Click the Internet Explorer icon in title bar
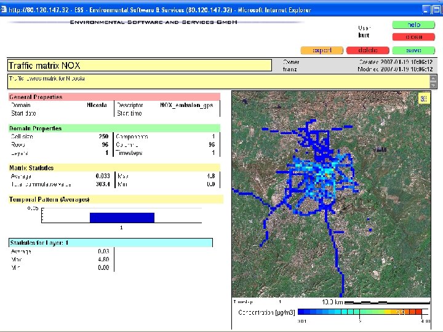 click(5, 9)
